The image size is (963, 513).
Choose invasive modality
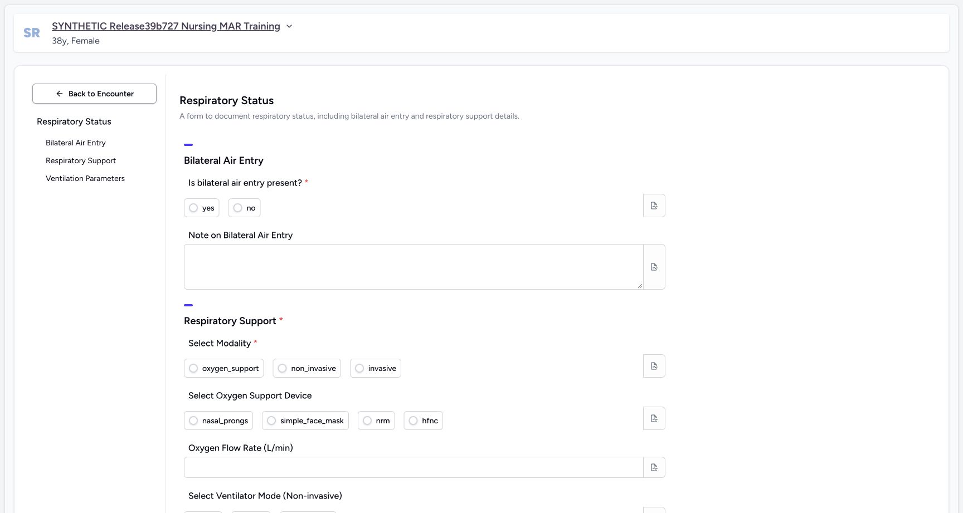point(376,368)
